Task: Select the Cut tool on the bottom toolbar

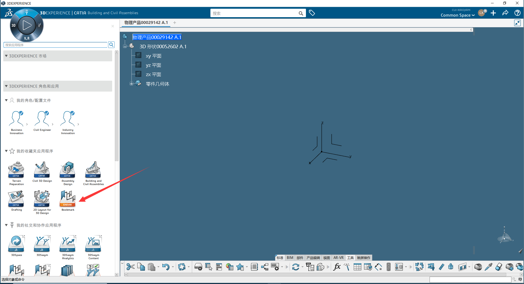Action: point(130,267)
